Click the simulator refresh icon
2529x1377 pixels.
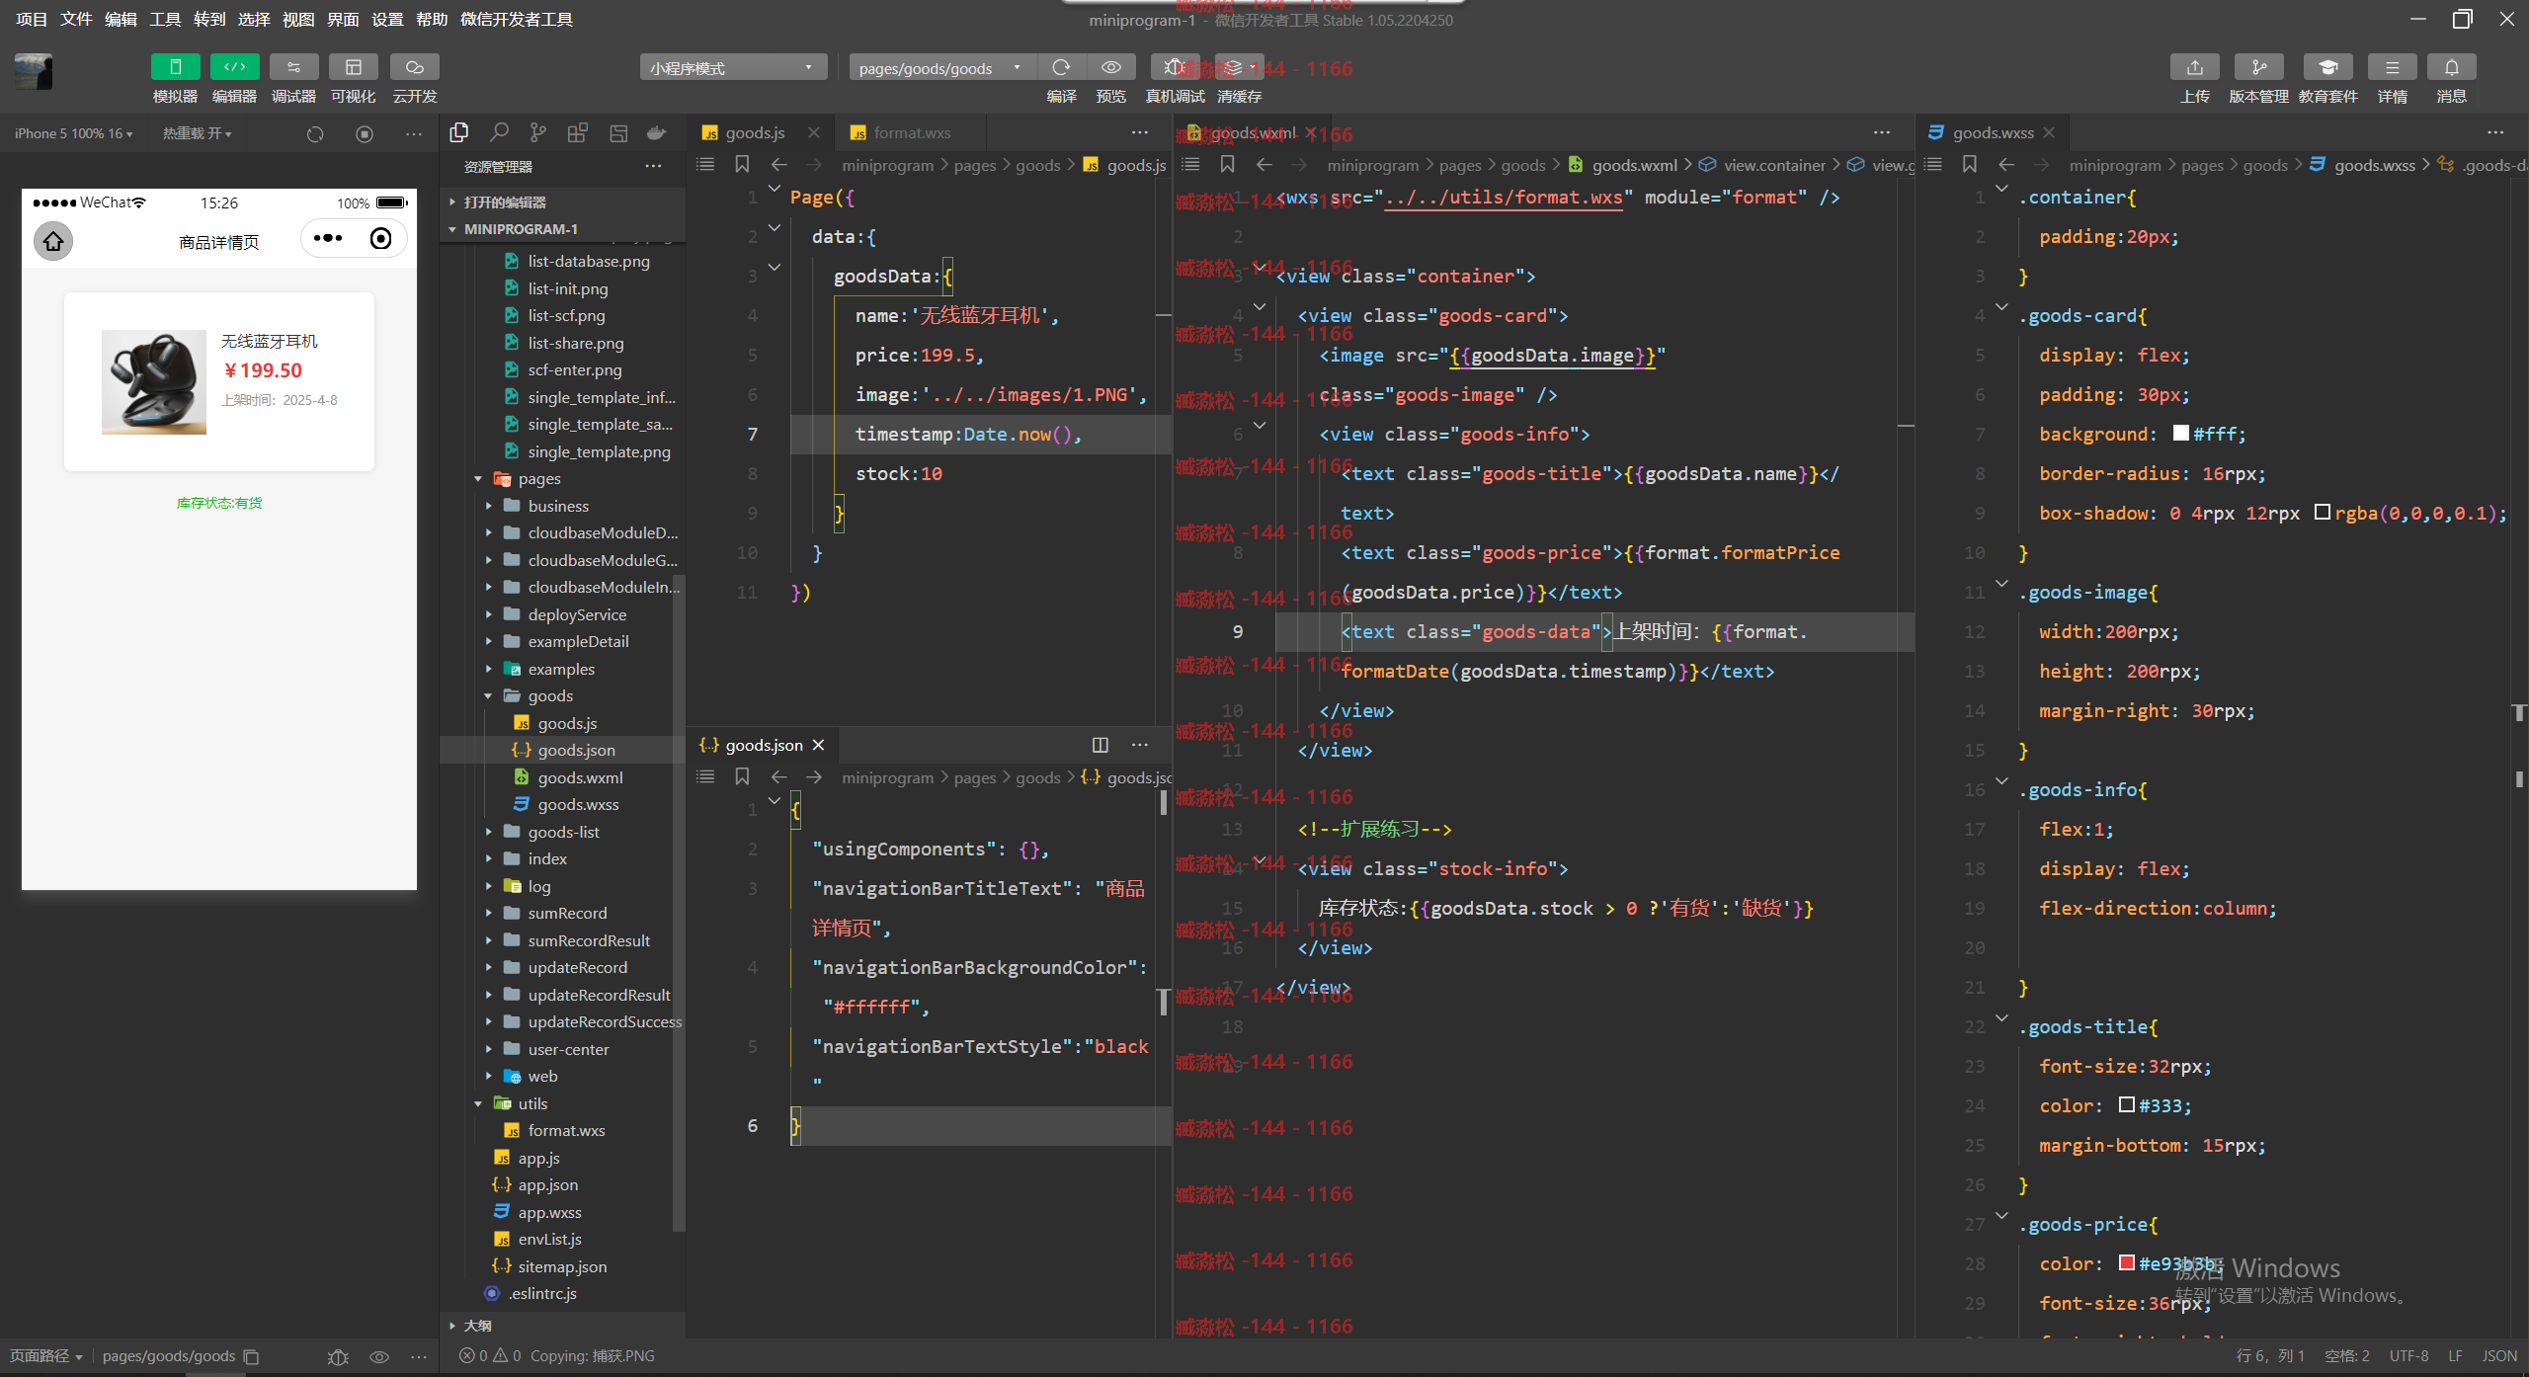click(x=315, y=133)
